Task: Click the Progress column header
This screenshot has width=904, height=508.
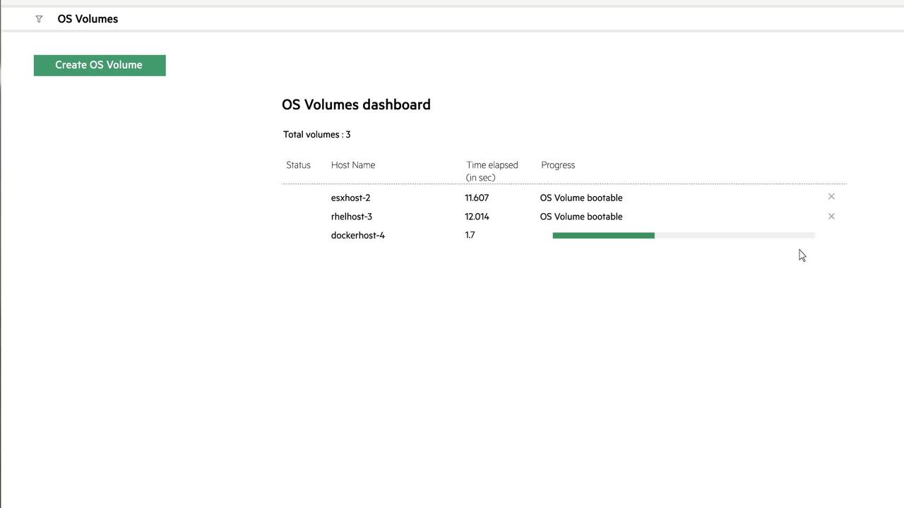Action: pos(557,164)
